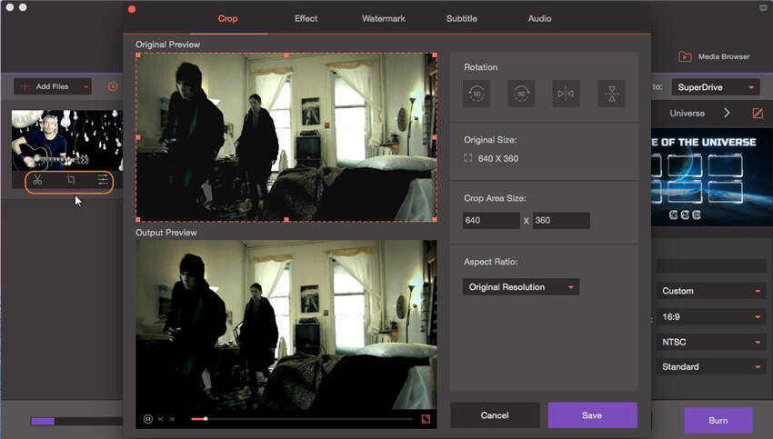Image resolution: width=773 pixels, height=439 pixels.
Task: Open the SuperDrive burn target dropdown
Action: 716,87
